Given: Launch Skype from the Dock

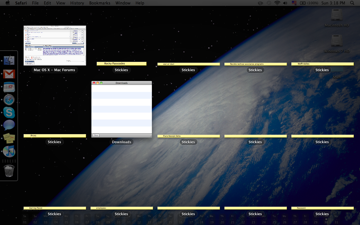Looking at the screenshot, I should (9, 112).
